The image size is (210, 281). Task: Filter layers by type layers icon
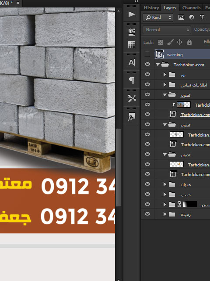[202, 18]
